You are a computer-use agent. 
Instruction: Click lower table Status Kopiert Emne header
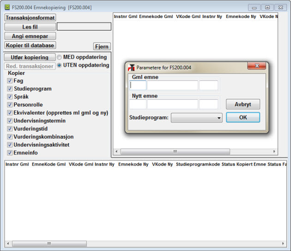[x=244, y=165]
